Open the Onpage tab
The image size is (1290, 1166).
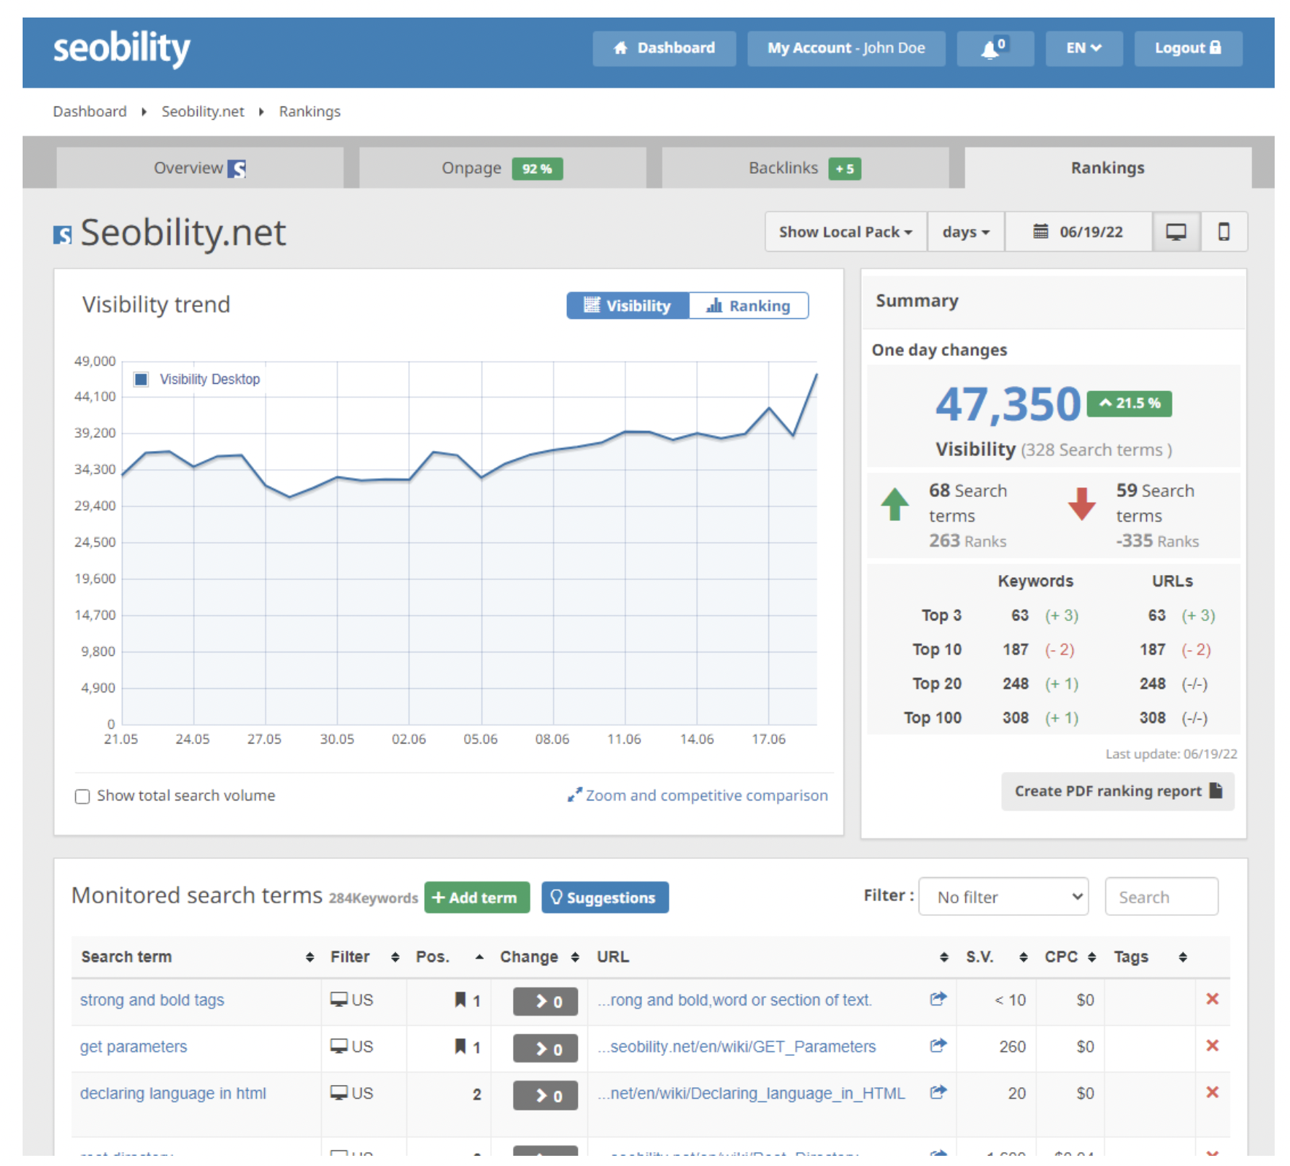(503, 168)
